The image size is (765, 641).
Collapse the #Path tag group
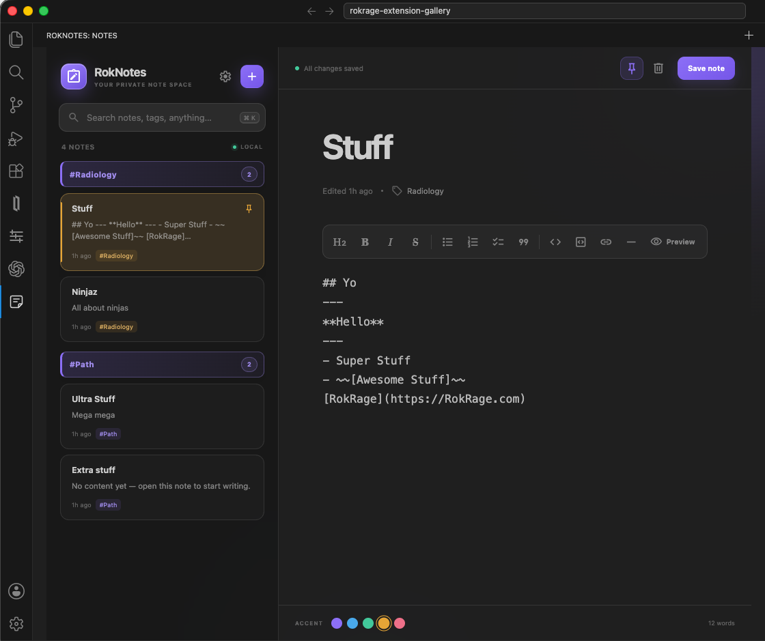pos(162,365)
